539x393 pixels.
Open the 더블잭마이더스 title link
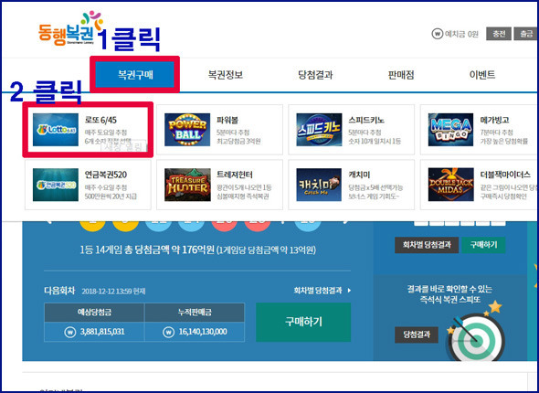[505, 175]
